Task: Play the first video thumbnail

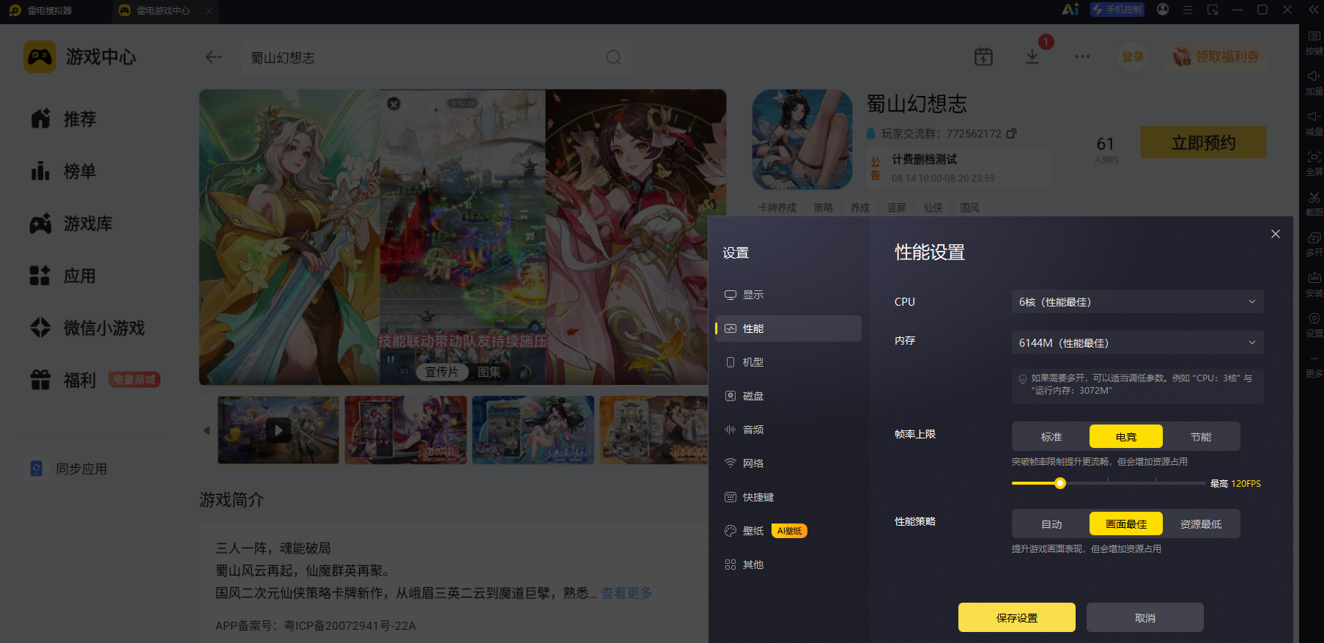Action: point(278,430)
